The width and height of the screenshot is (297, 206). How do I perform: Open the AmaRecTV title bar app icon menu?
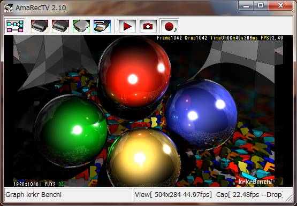9,8
